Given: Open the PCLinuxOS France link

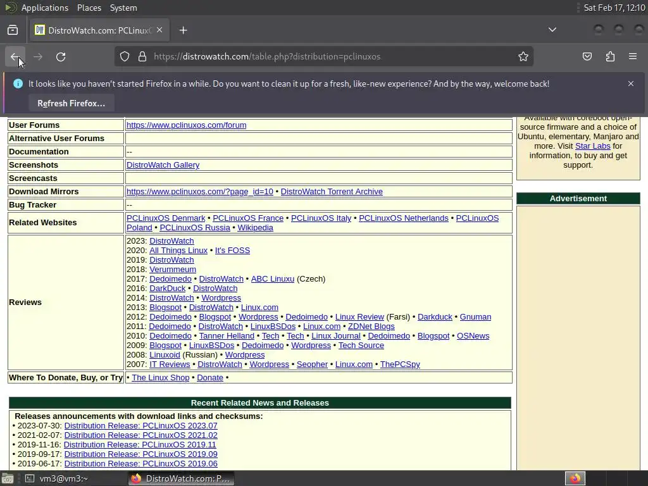Looking at the screenshot, I should [248, 218].
